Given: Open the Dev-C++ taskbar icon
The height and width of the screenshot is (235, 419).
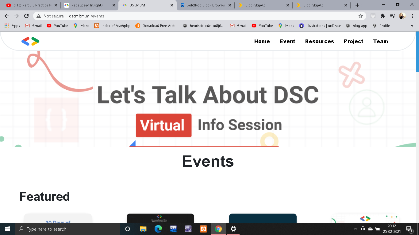Looking at the screenshot, I should pos(173,229).
